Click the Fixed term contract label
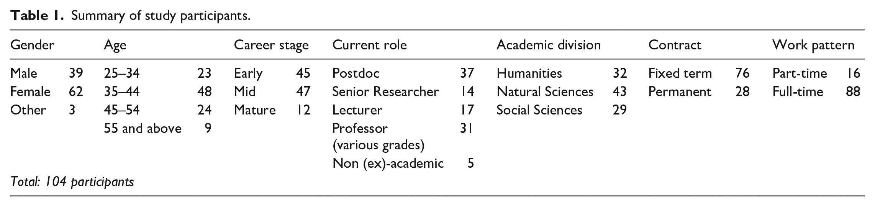The image size is (875, 206). point(680,73)
